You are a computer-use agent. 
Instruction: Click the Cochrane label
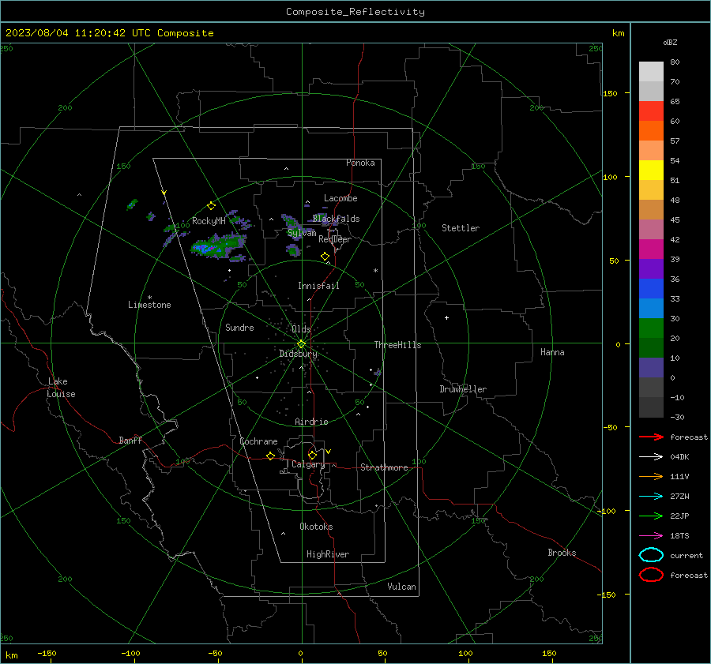[x=258, y=441]
